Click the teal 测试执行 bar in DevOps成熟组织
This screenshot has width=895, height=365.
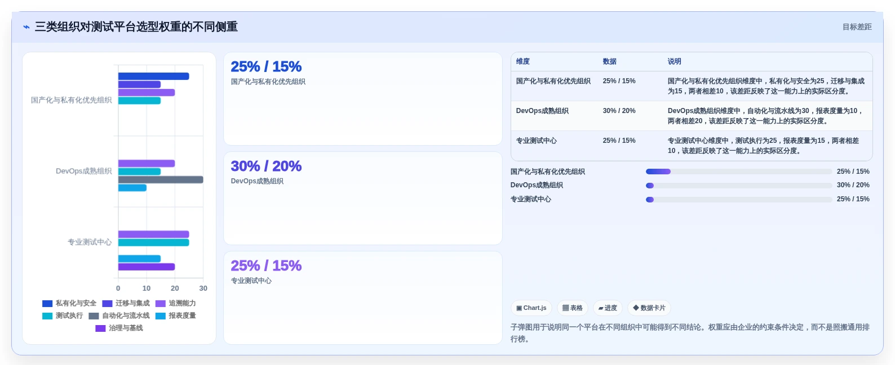[x=139, y=172]
